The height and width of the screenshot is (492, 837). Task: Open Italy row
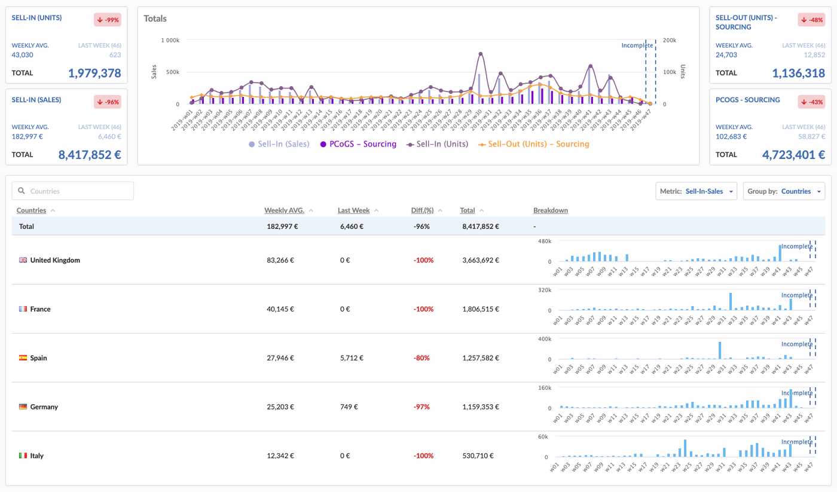[x=418, y=456]
